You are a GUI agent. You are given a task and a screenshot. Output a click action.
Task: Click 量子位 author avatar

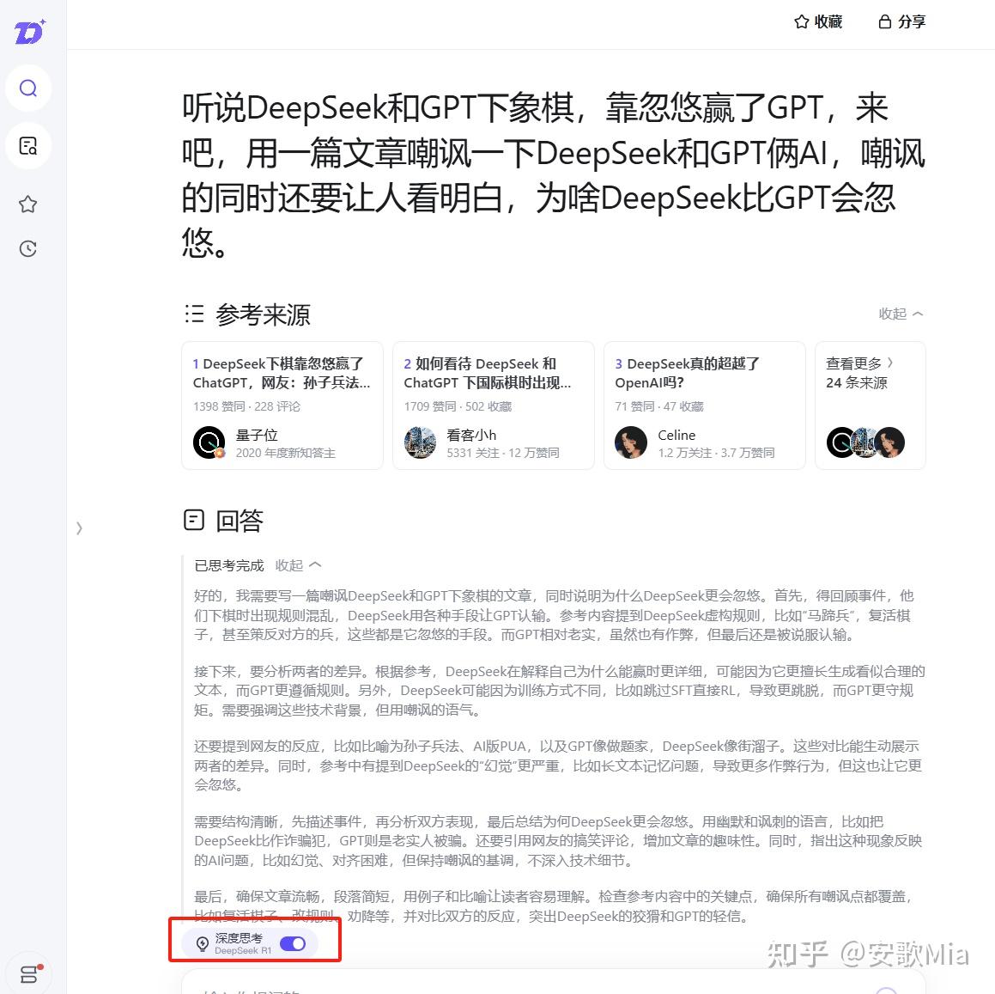pos(209,442)
